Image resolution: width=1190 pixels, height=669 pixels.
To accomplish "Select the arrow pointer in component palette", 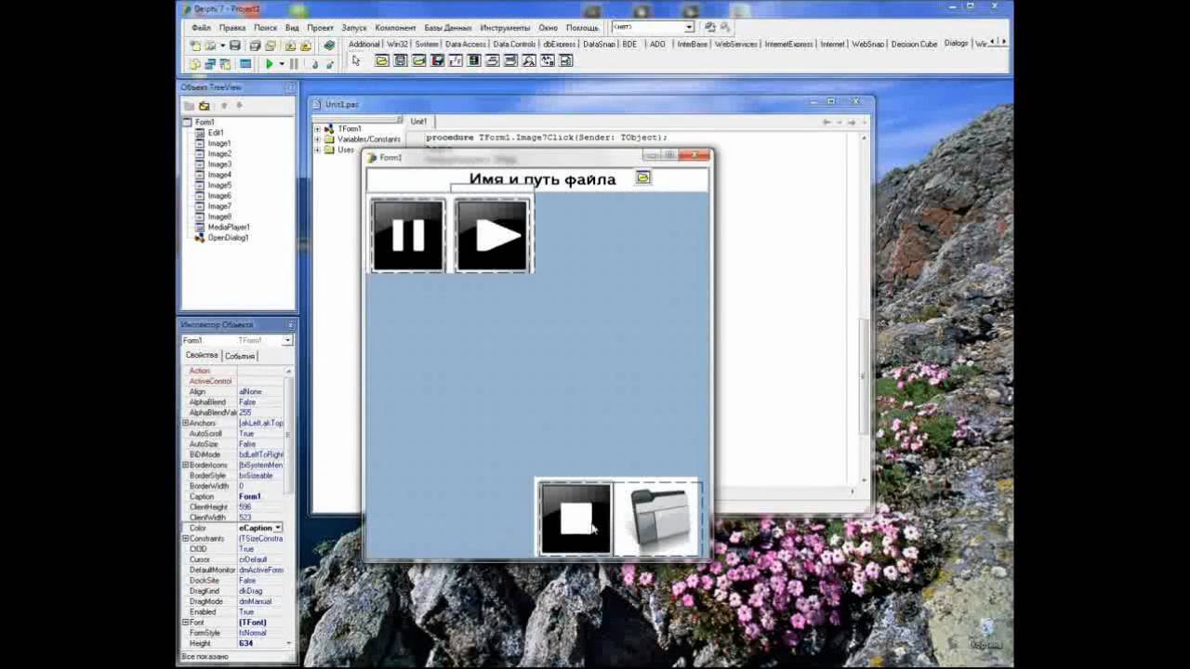I will (x=356, y=60).
